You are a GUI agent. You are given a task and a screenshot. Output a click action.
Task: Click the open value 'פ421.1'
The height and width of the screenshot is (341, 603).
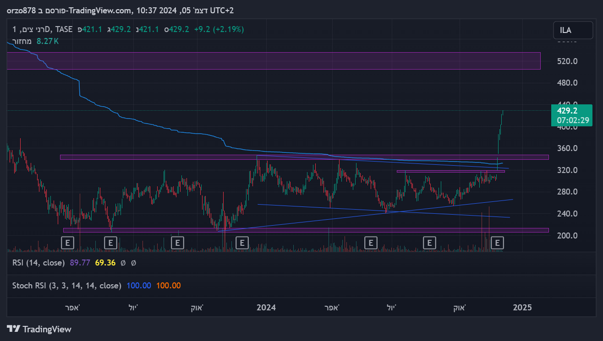tap(89, 29)
